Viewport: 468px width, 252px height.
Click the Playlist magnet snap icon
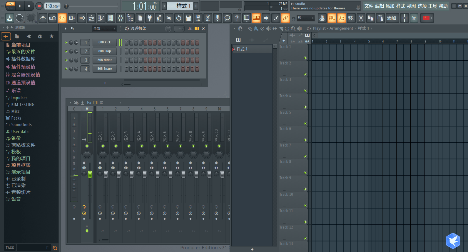[240, 28]
